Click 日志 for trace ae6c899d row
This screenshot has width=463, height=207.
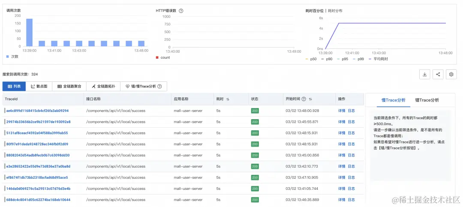[352, 111]
